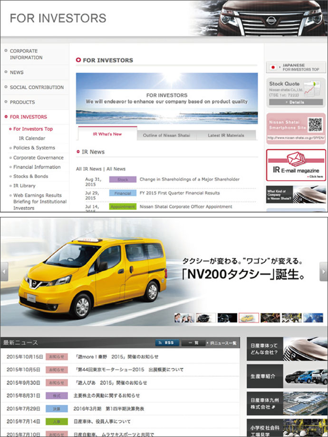Select the yellow taxi carousel thumbnail

click(x=249, y=318)
